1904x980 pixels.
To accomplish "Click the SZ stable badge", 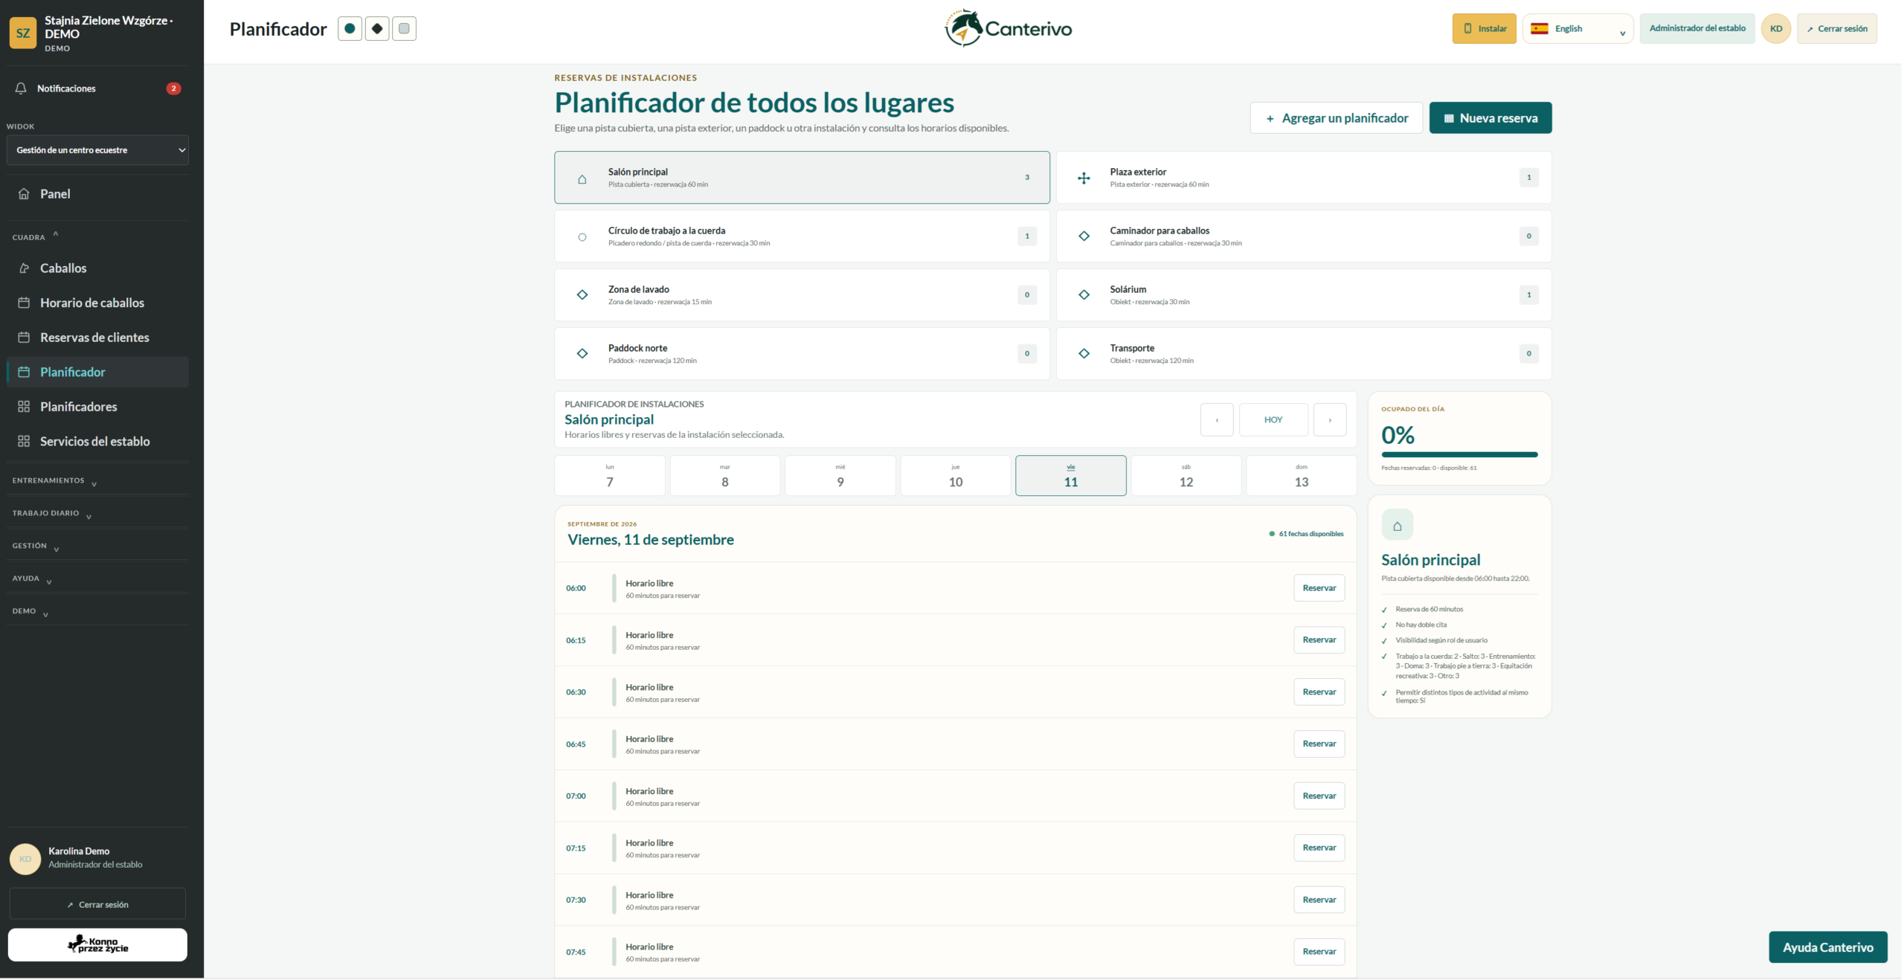I will [x=23, y=33].
